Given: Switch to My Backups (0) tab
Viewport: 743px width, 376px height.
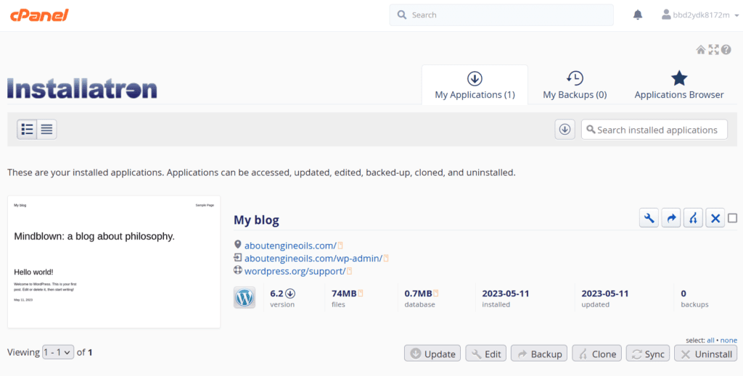Looking at the screenshot, I should coord(575,85).
